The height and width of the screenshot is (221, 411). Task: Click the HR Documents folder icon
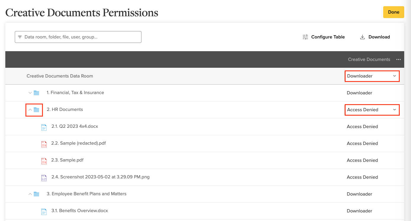pyautogui.click(x=36, y=109)
